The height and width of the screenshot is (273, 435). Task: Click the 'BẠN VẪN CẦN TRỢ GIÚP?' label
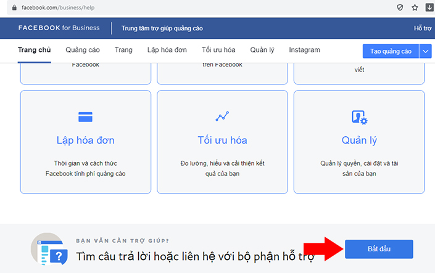click(x=122, y=241)
